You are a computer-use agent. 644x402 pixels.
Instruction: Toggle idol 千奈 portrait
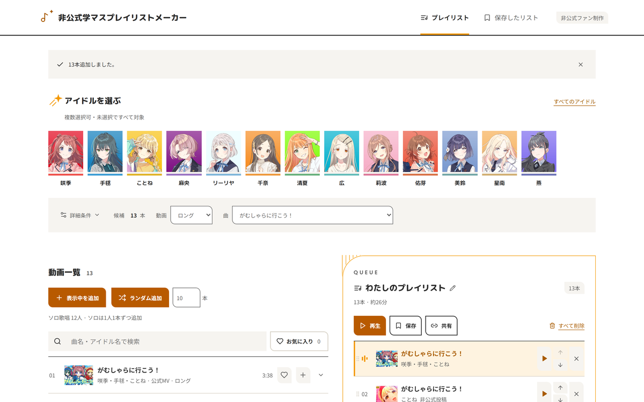click(x=263, y=153)
